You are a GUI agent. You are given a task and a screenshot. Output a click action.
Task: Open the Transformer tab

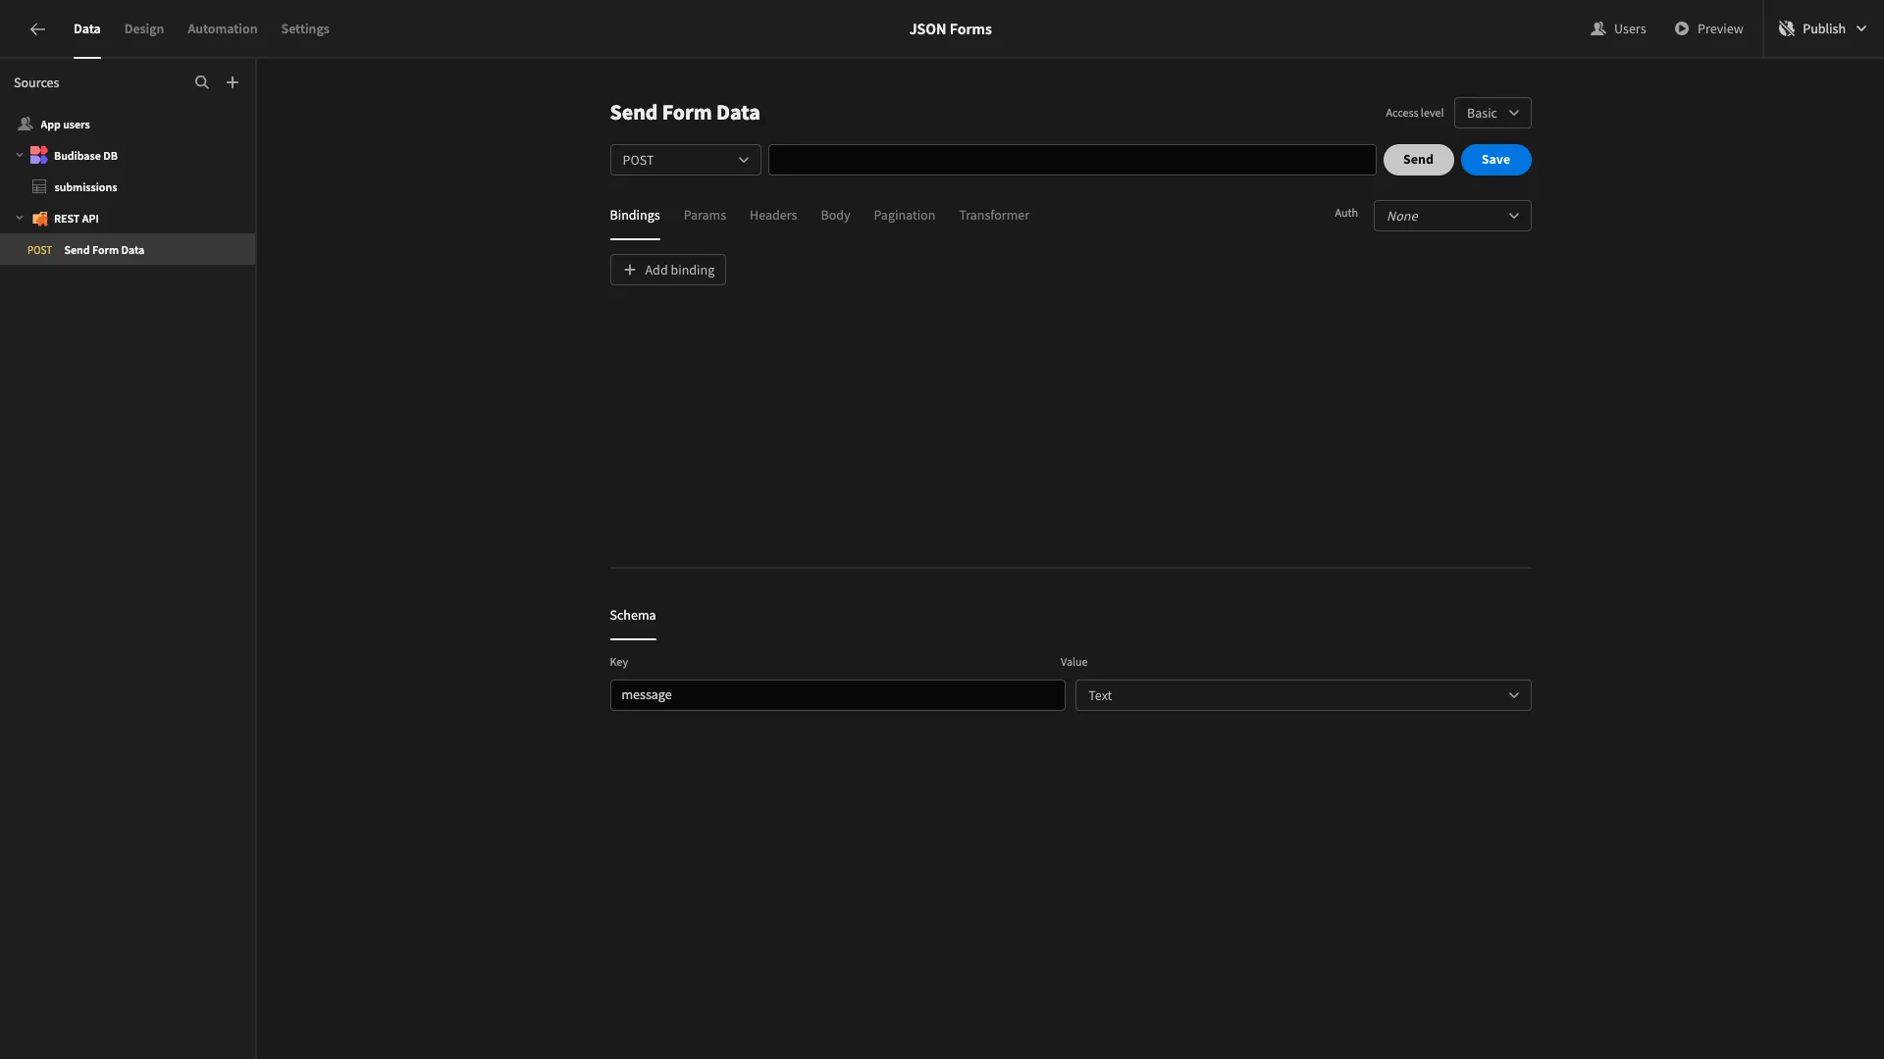(994, 215)
